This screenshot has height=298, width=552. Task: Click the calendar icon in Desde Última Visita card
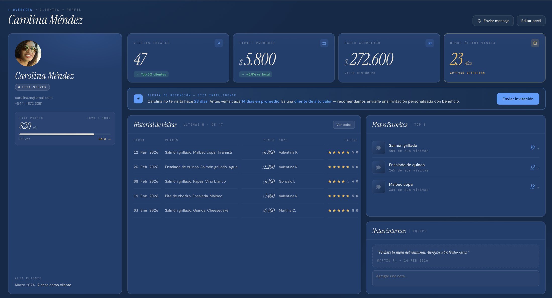coord(535,43)
